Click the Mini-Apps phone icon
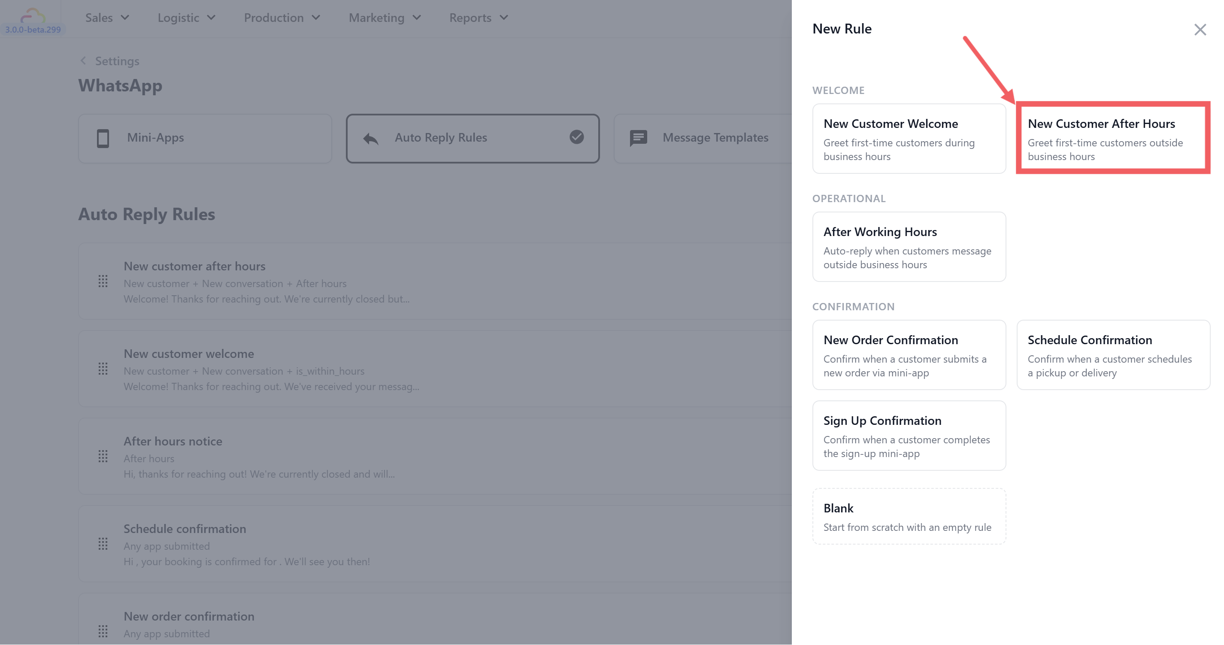 [x=103, y=138]
